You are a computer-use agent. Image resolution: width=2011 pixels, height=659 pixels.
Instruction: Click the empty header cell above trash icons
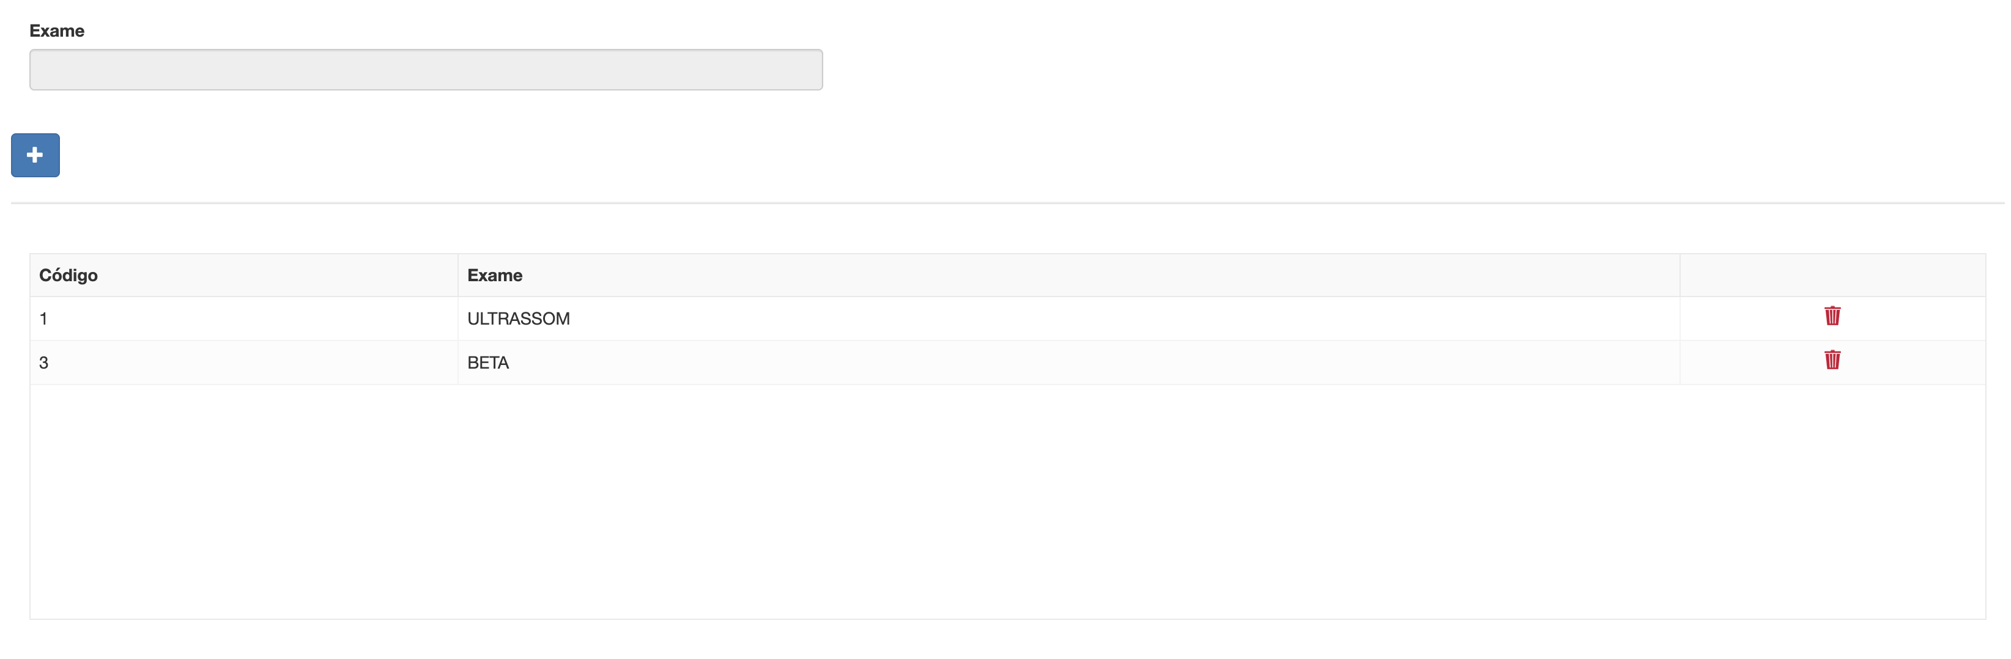point(1831,275)
